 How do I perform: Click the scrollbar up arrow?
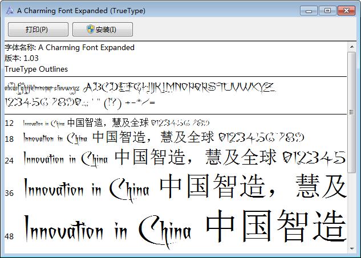point(352,47)
